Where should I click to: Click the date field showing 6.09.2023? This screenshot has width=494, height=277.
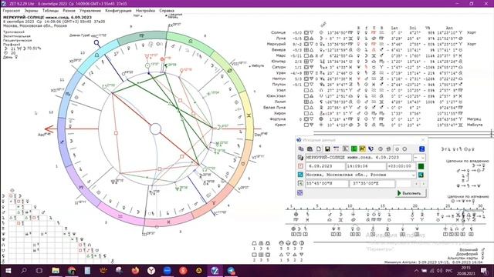325,166
